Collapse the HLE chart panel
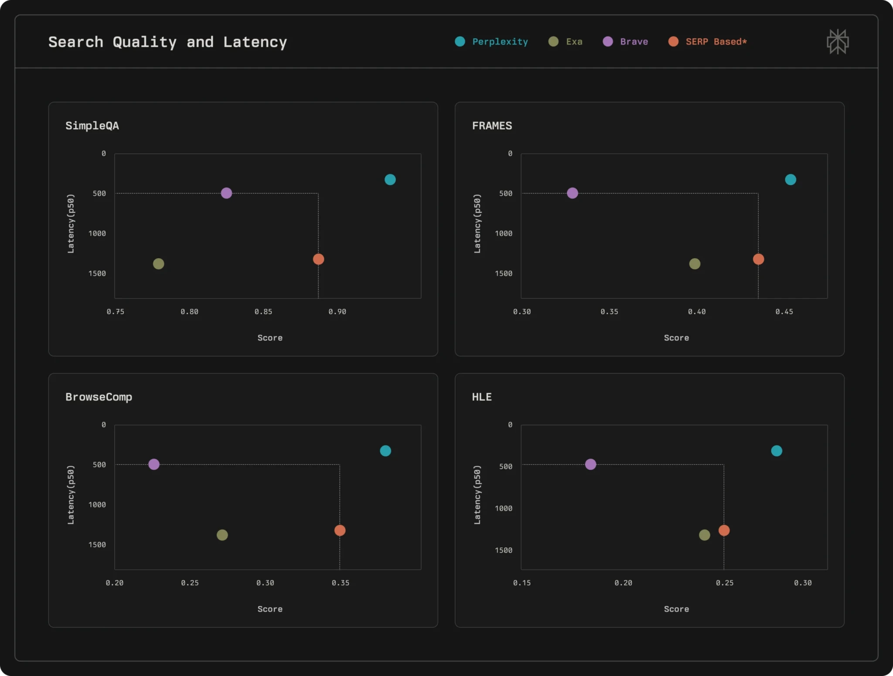 481,397
